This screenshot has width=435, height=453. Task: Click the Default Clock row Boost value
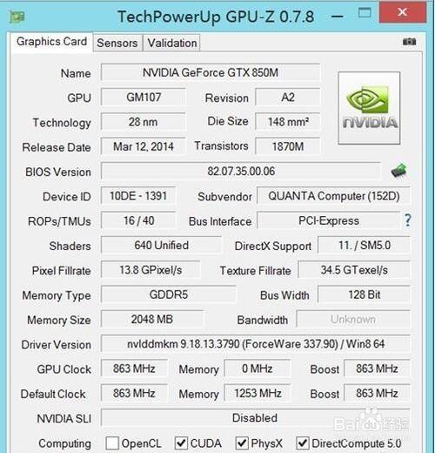(378, 394)
